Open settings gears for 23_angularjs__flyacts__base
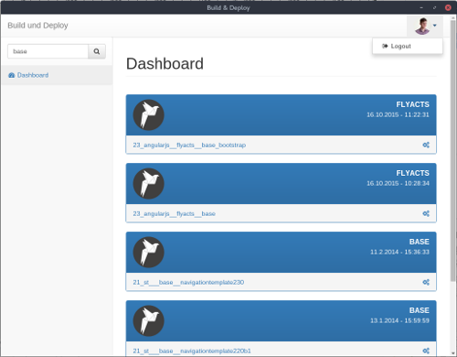Image resolution: width=457 pixels, height=357 pixels. tap(426, 213)
